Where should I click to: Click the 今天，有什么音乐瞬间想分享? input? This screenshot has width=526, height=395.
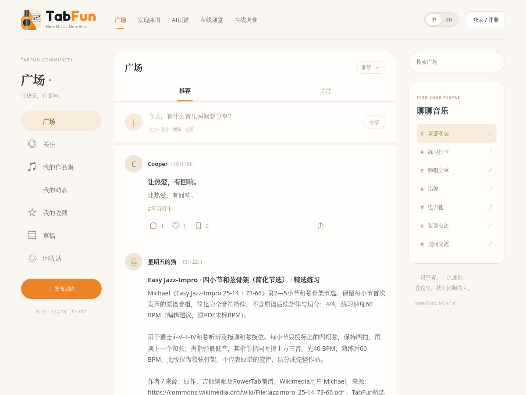[189, 116]
